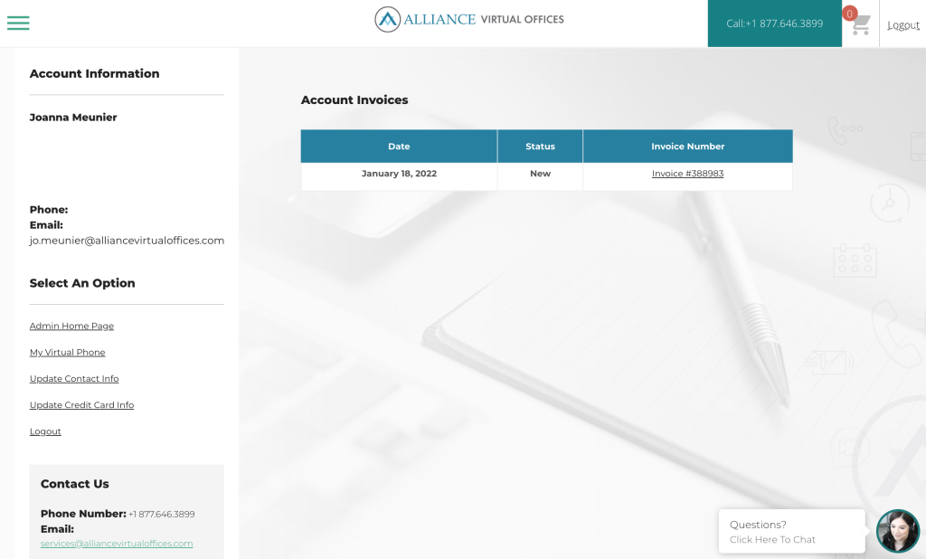Screen dimensions: 926x559
Task: Click the red cart count badge
Action: [x=849, y=14]
